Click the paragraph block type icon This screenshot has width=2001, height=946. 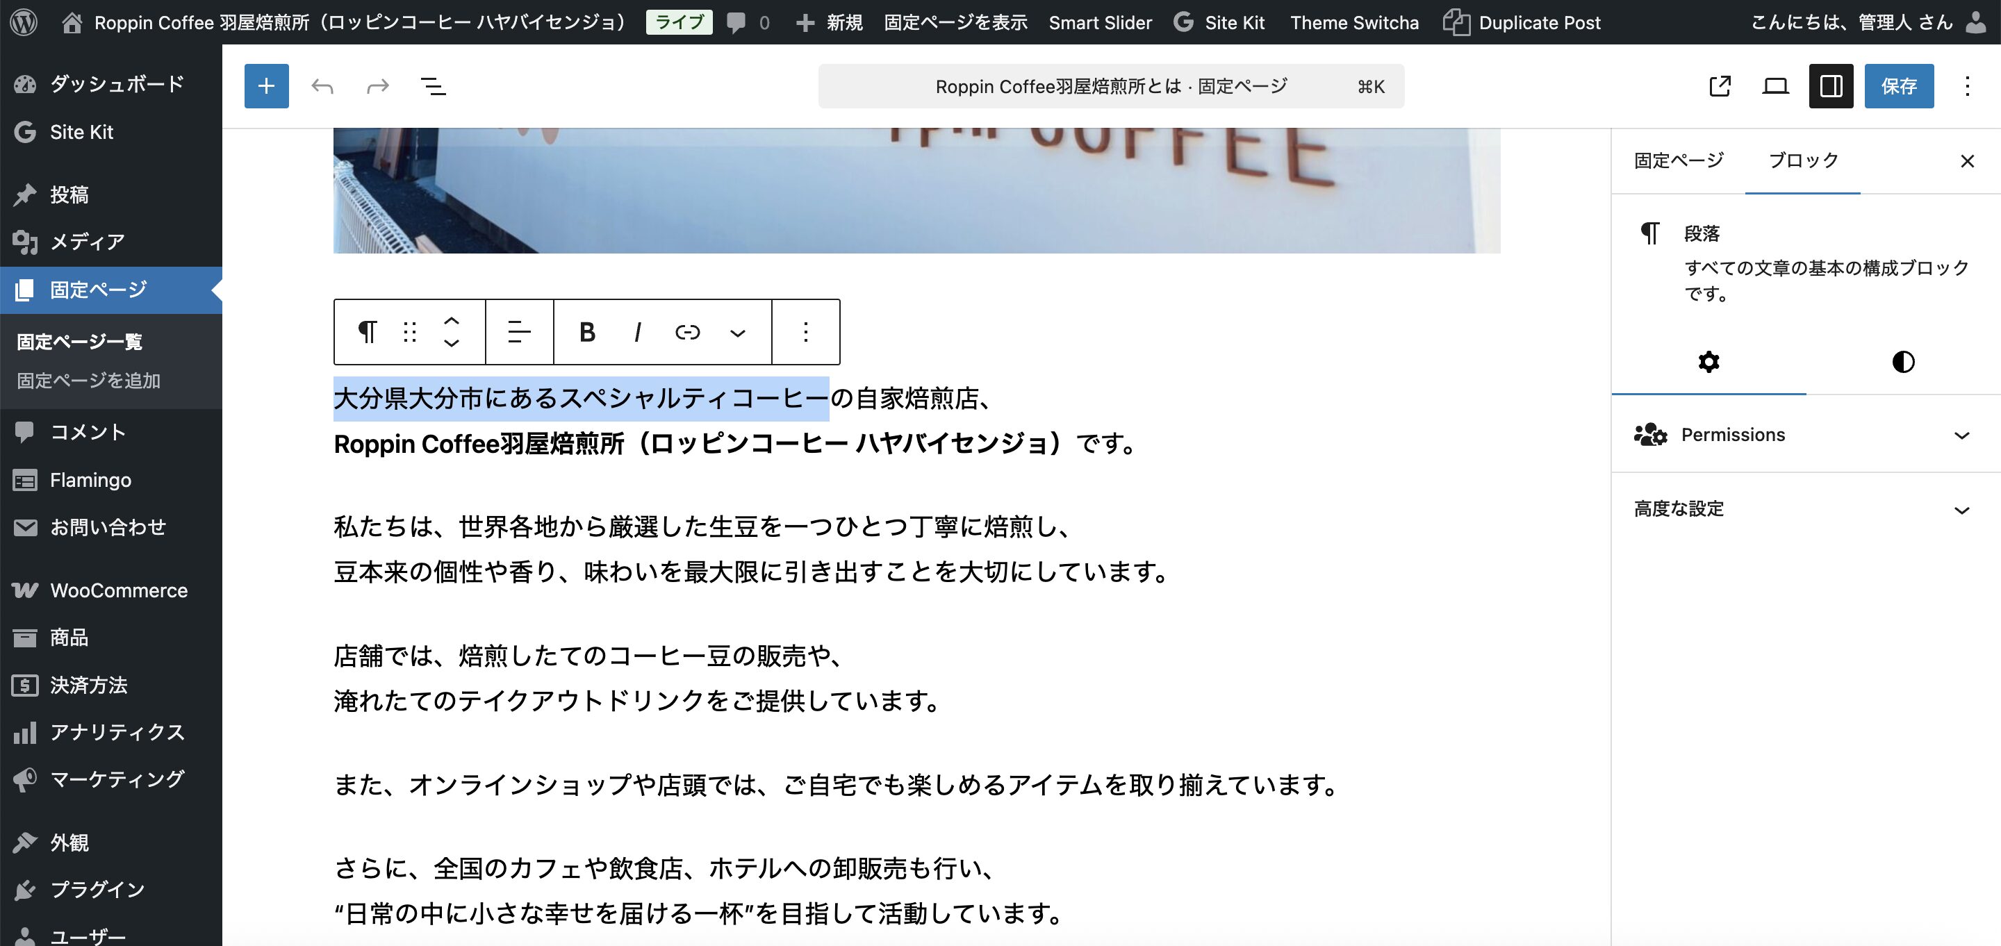[x=367, y=333]
